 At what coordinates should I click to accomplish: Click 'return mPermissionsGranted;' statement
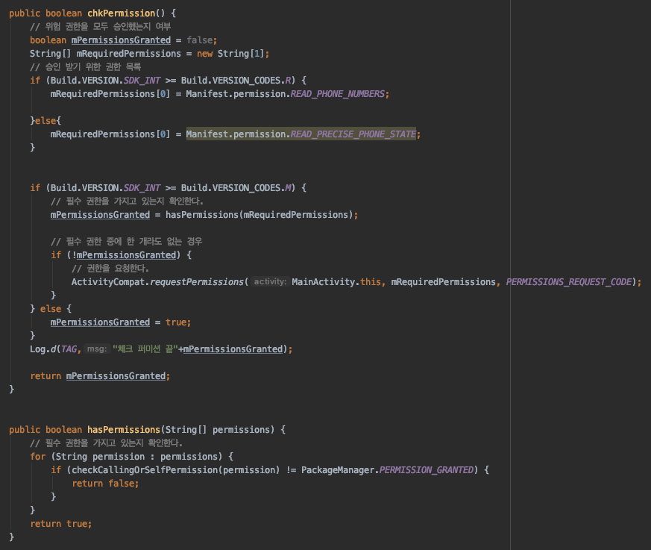click(x=100, y=376)
